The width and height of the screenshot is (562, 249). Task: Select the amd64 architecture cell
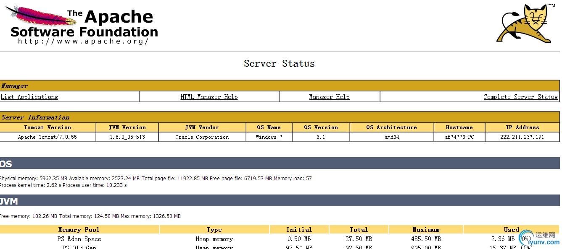pyautogui.click(x=391, y=137)
